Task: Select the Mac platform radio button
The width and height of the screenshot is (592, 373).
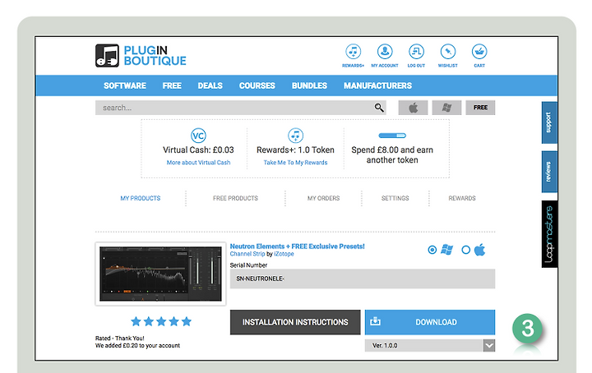Action: point(466,250)
